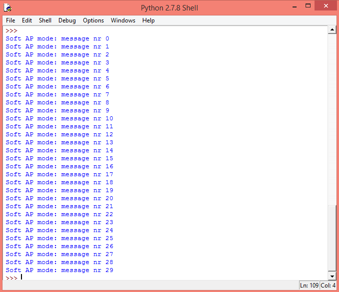Image resolution: width=339 pixels, height=292 pixels.
Task: Click the line 'message nr 18'
Action: point(59,183)
